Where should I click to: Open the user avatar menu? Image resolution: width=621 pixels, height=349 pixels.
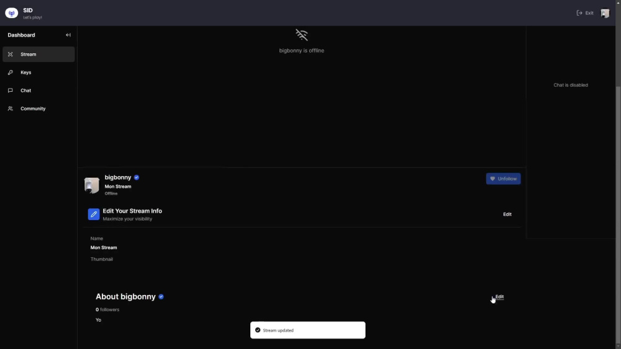tap(605, 13)
